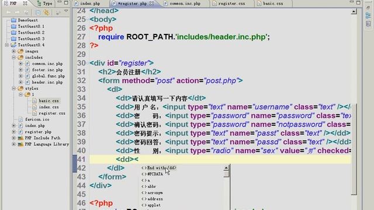The image size is (374, 210).
Task: Expand global.func.php in the tree
Action: (20, 76)
